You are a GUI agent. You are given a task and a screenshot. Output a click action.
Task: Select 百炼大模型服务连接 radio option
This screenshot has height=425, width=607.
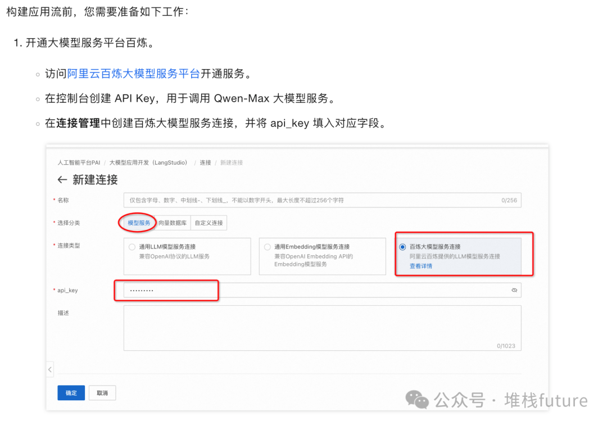pyautogui.click(x=402, y=247)
